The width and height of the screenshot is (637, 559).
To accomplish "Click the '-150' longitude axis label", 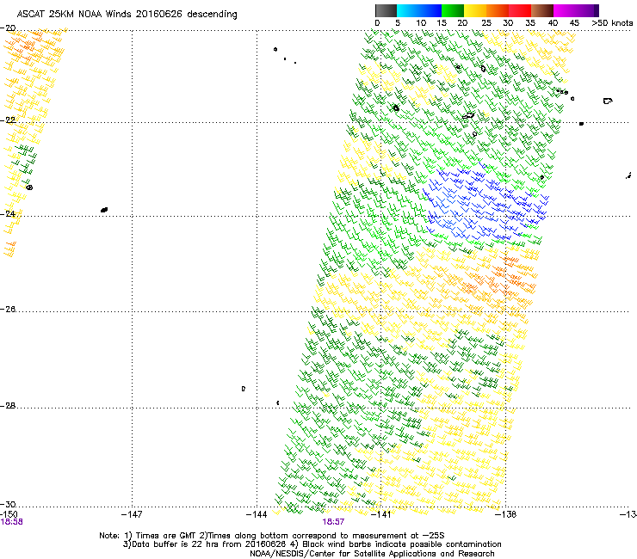I will (9, 514).
